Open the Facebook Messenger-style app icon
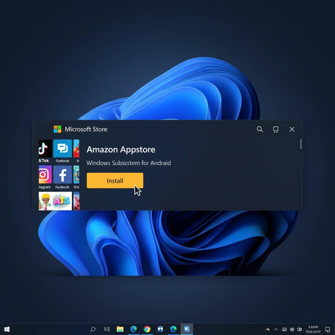335x335 pixels. [x=62, y=149]
